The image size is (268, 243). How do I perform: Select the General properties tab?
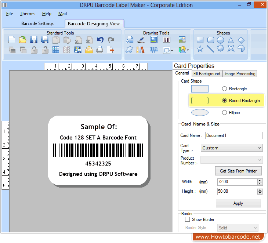point(182,73)
